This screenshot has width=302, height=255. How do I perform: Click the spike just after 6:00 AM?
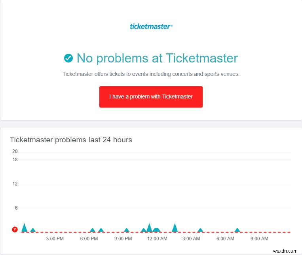point(237,230)
